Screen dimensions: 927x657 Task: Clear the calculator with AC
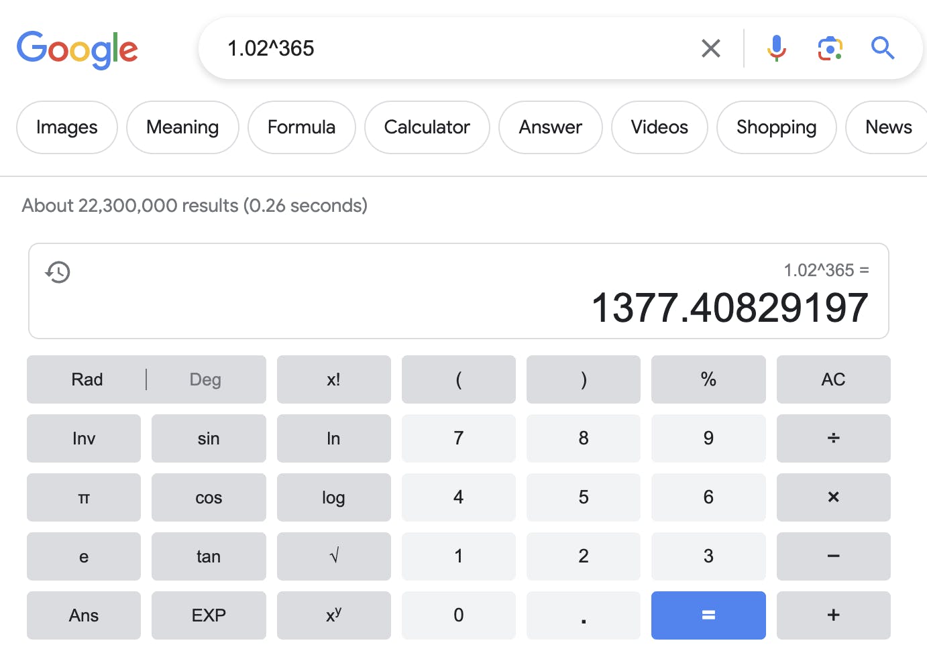(x=833, y=379)
